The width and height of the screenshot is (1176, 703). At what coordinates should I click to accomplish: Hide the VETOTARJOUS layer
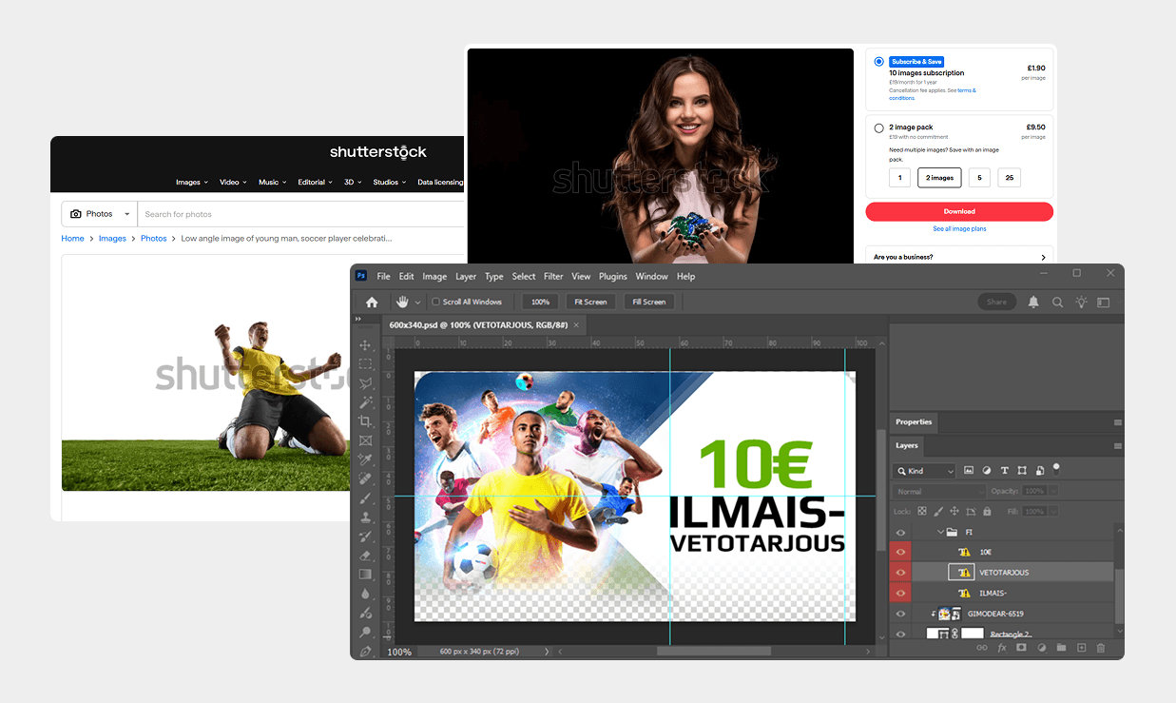pyautogui.click(x=900, y=573)
